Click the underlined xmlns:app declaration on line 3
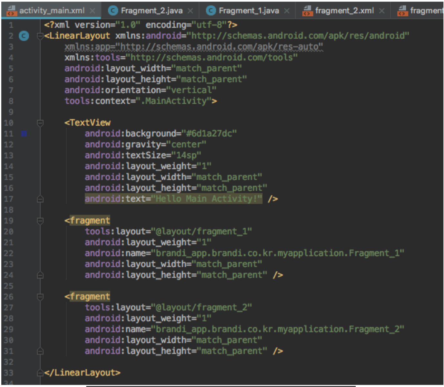This screenshot has height=387, width=444. point(193,47)
